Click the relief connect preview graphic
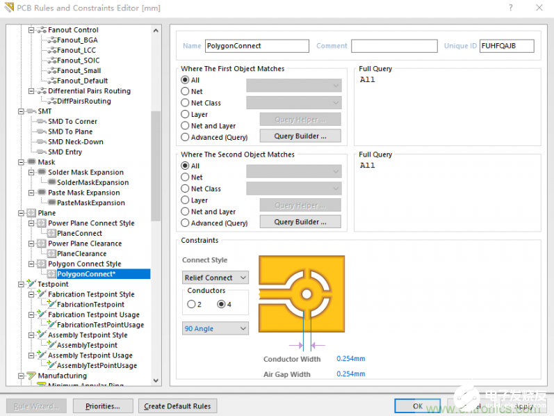The width and height of the screenshot is (554, 416). pyautogui.click(x=302, y=294)
